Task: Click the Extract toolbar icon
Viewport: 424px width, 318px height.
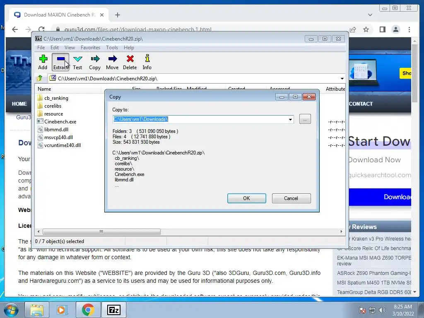Action: (60, 62)
